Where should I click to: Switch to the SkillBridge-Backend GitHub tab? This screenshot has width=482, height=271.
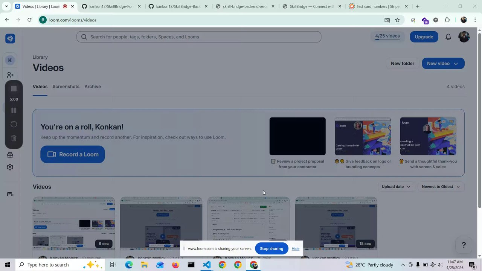pos(178,6)
